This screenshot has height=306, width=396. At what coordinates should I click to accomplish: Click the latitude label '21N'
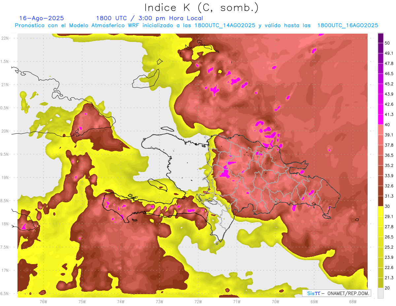click(x=5, y=85)
